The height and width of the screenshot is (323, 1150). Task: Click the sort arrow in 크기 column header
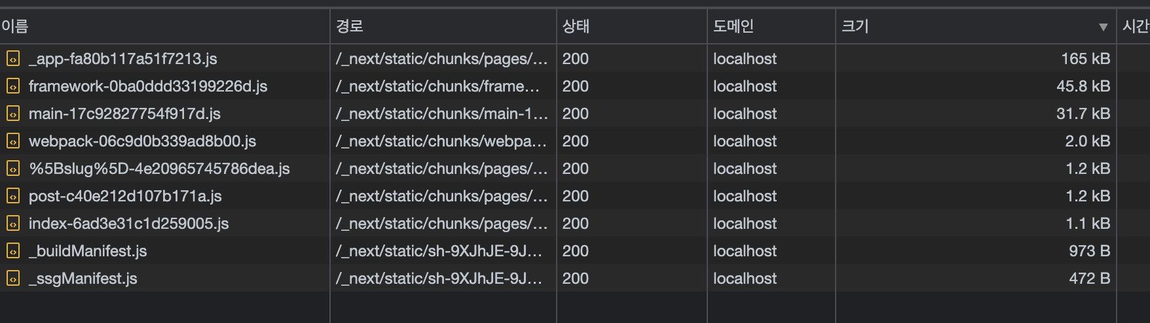pos(1104,27)
